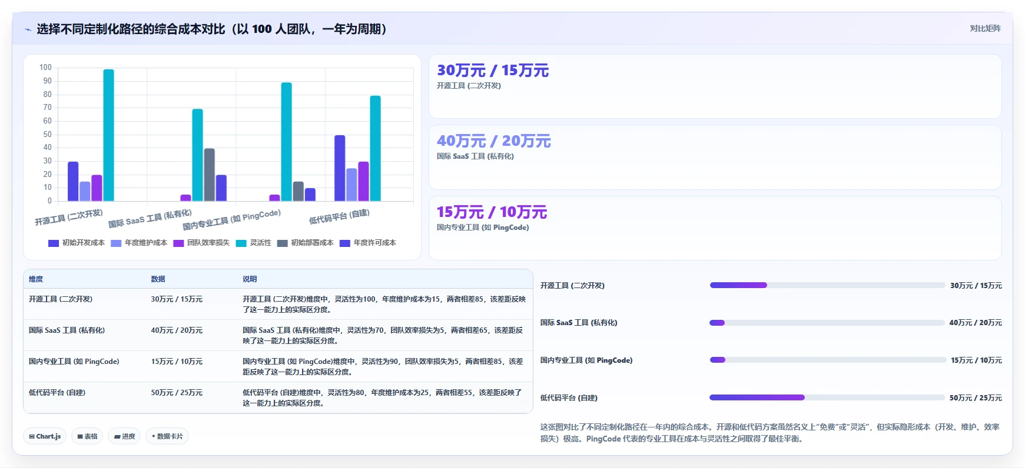Click the cyan 灵活性 bar for 国内专业工具

[286, 142]
